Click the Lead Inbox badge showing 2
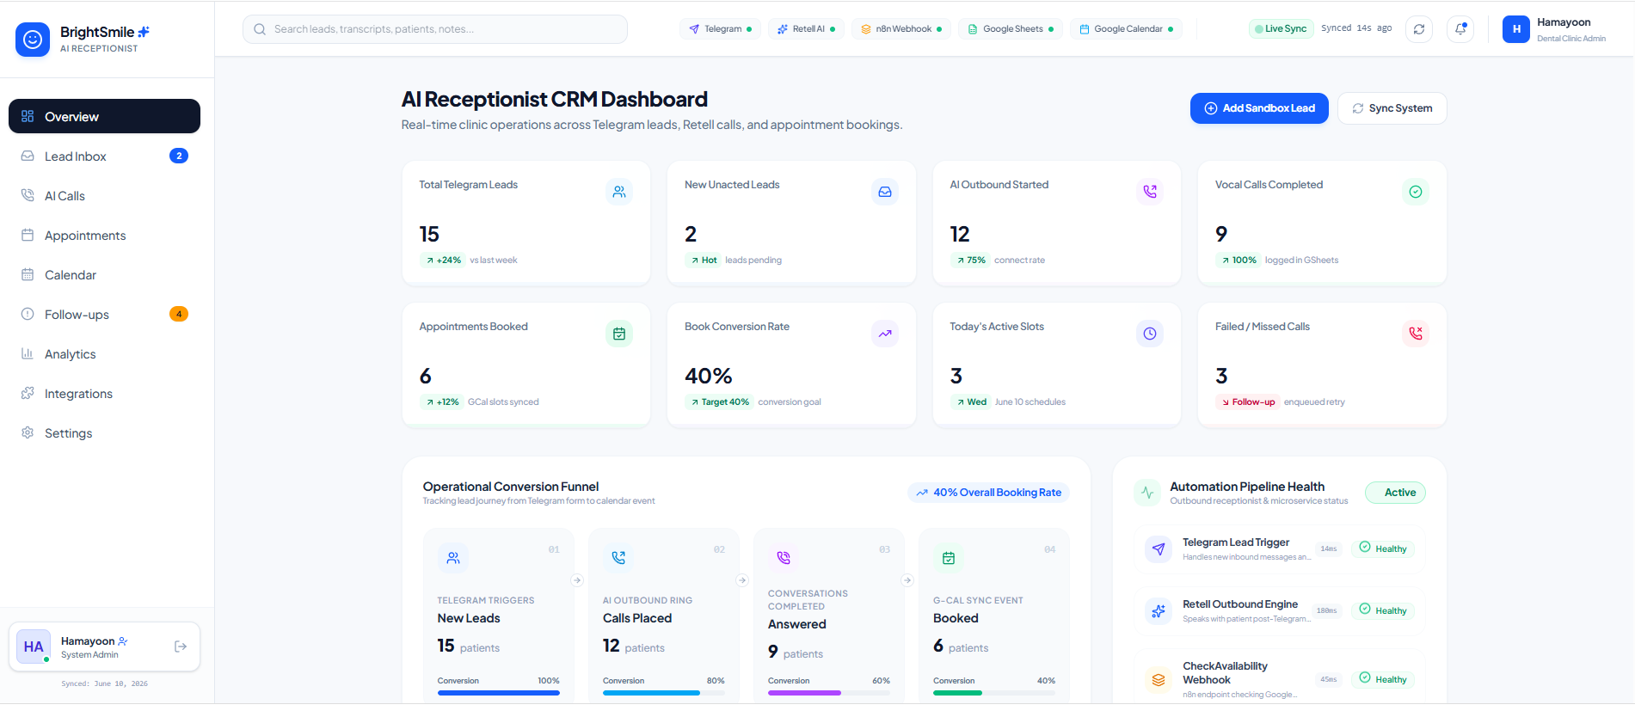This screenshot has height=717, width=1635. (179, 156)
